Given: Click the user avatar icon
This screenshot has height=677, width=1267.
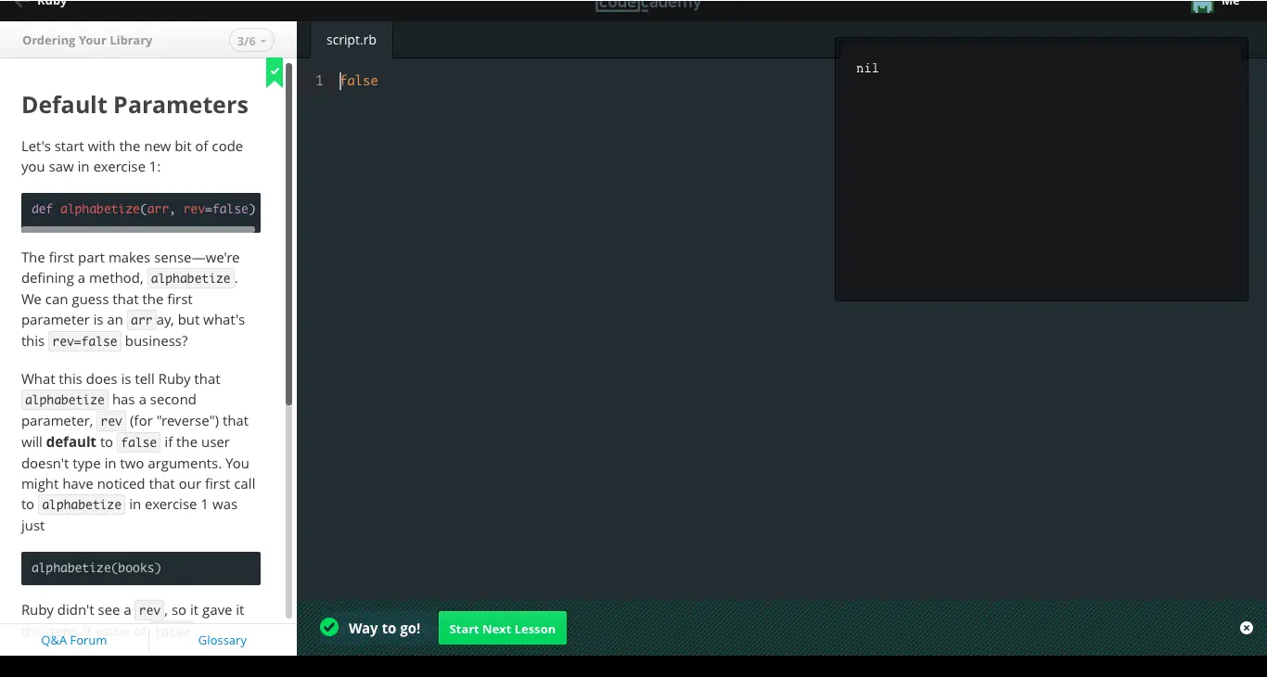Looking at the screenshot, I should (x=1202, y=6).
